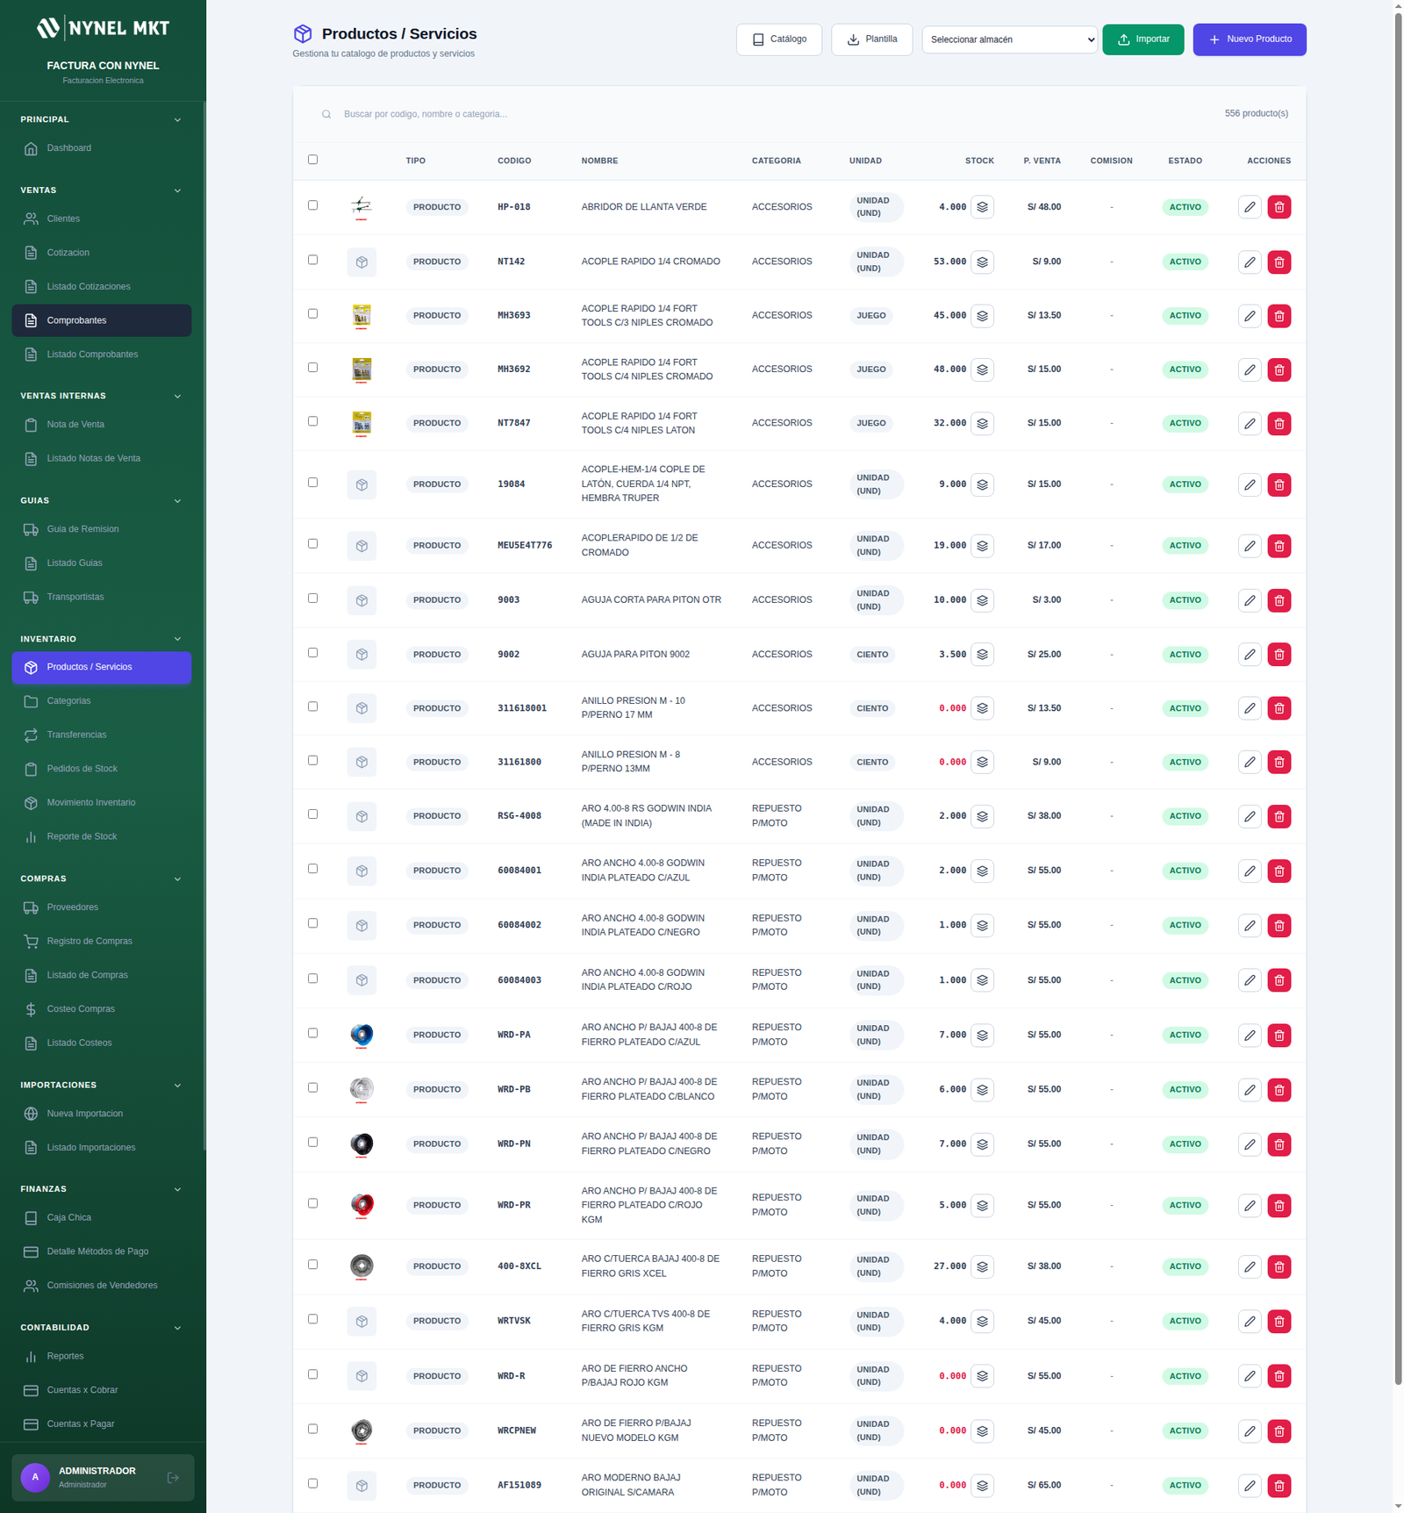Collapse the INVENTARIO section chevron

tap(177, 639)
